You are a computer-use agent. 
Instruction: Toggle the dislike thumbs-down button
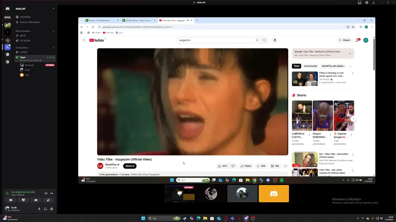coord(233,166)
